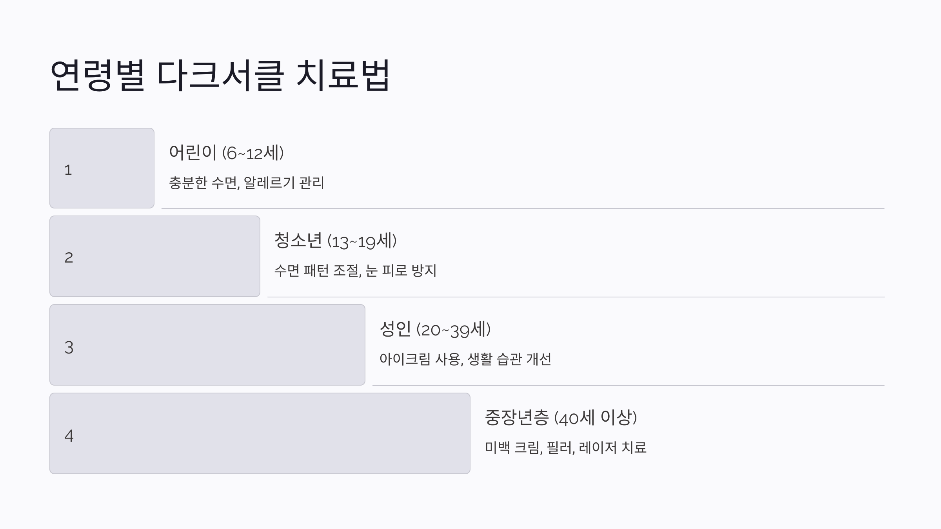
Task: Click the divider line under 청소년 section
Action: click(576, 297)
